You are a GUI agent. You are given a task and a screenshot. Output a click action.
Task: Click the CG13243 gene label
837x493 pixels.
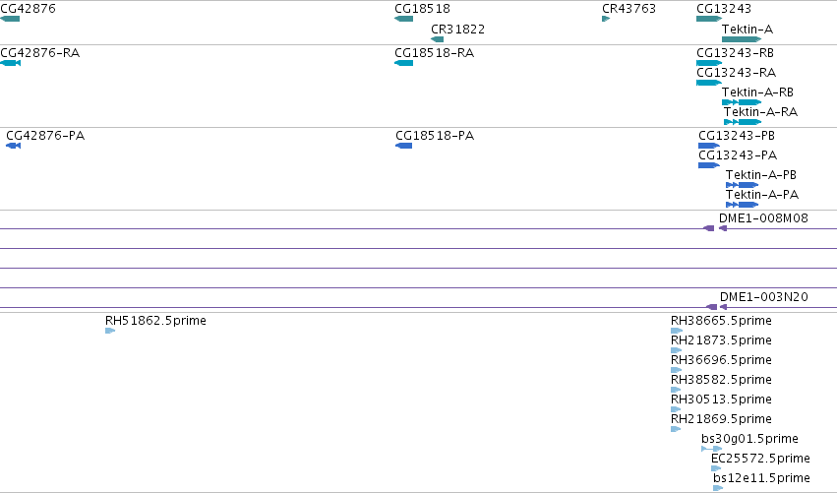(x=723, y=9)
